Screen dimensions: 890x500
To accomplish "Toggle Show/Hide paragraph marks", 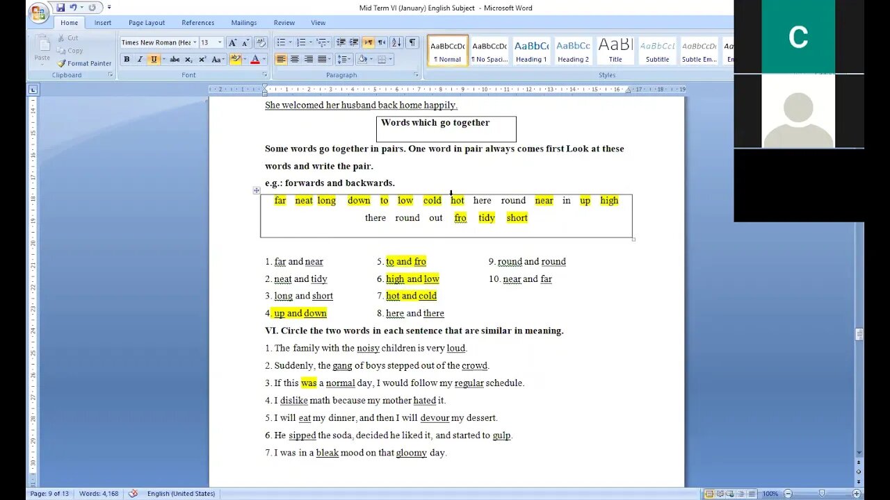I will tap(412, 42).
